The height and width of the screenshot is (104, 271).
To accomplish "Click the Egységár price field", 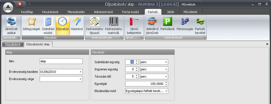I will pos(145,84).
